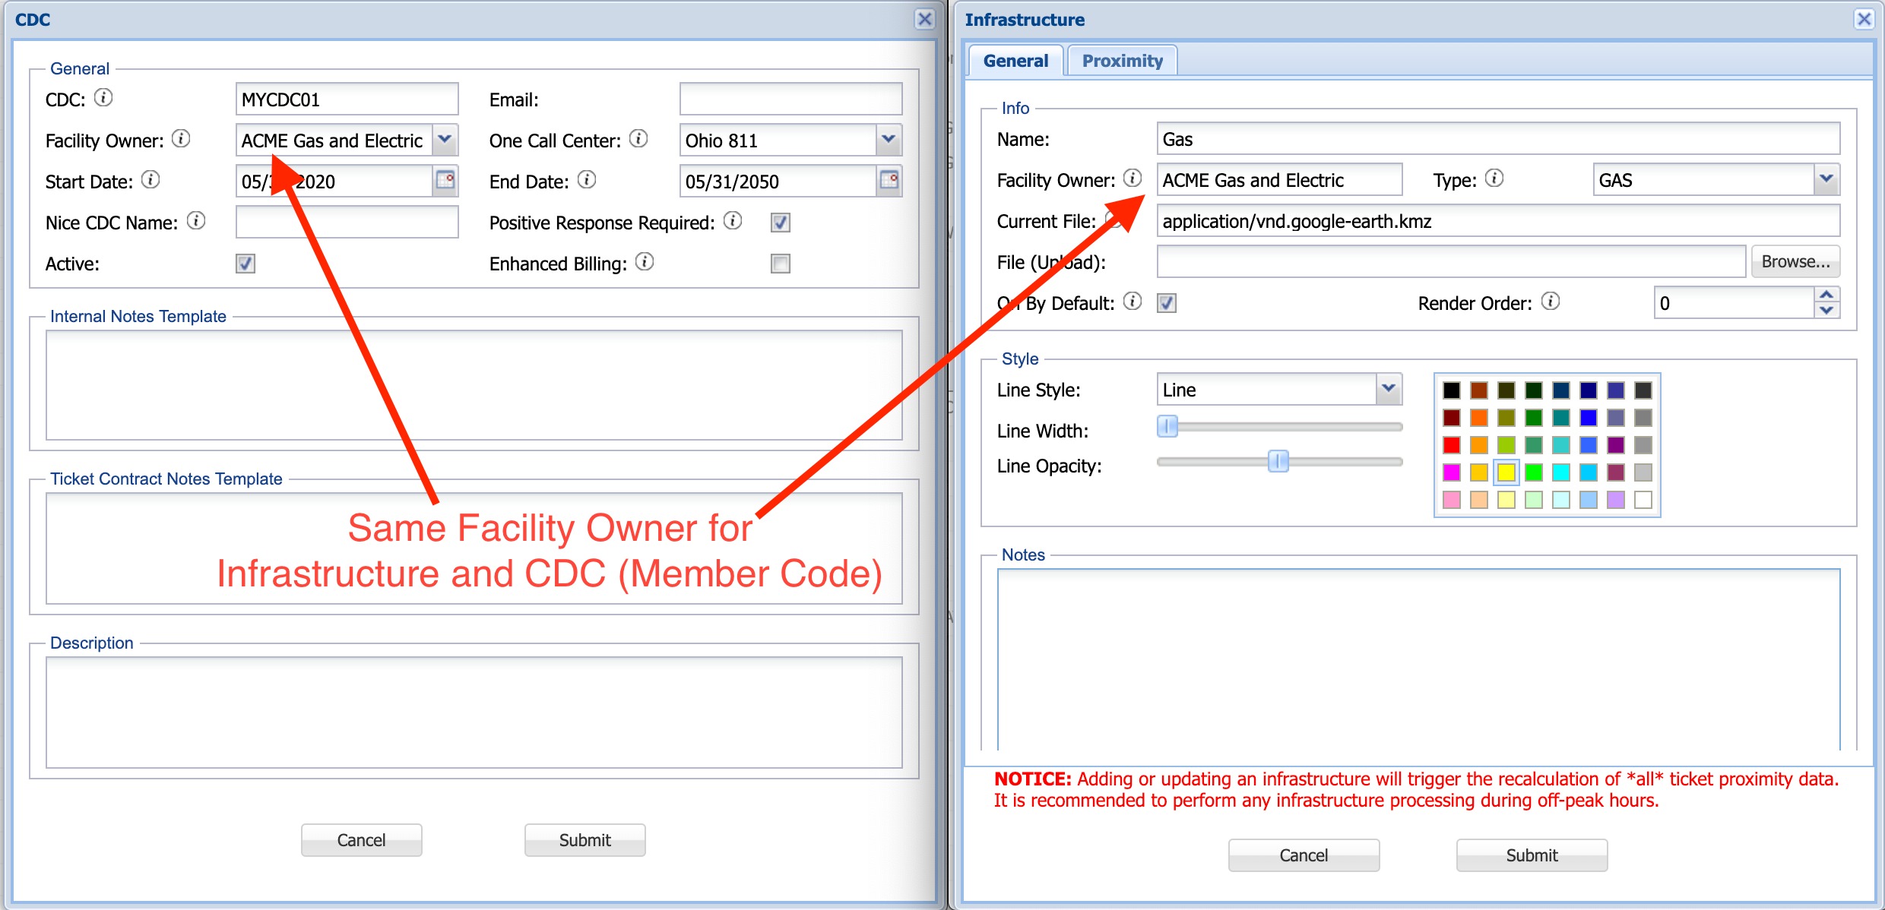
Task: Expand the Line Style dropdown
Action: tap(1389, 389)
